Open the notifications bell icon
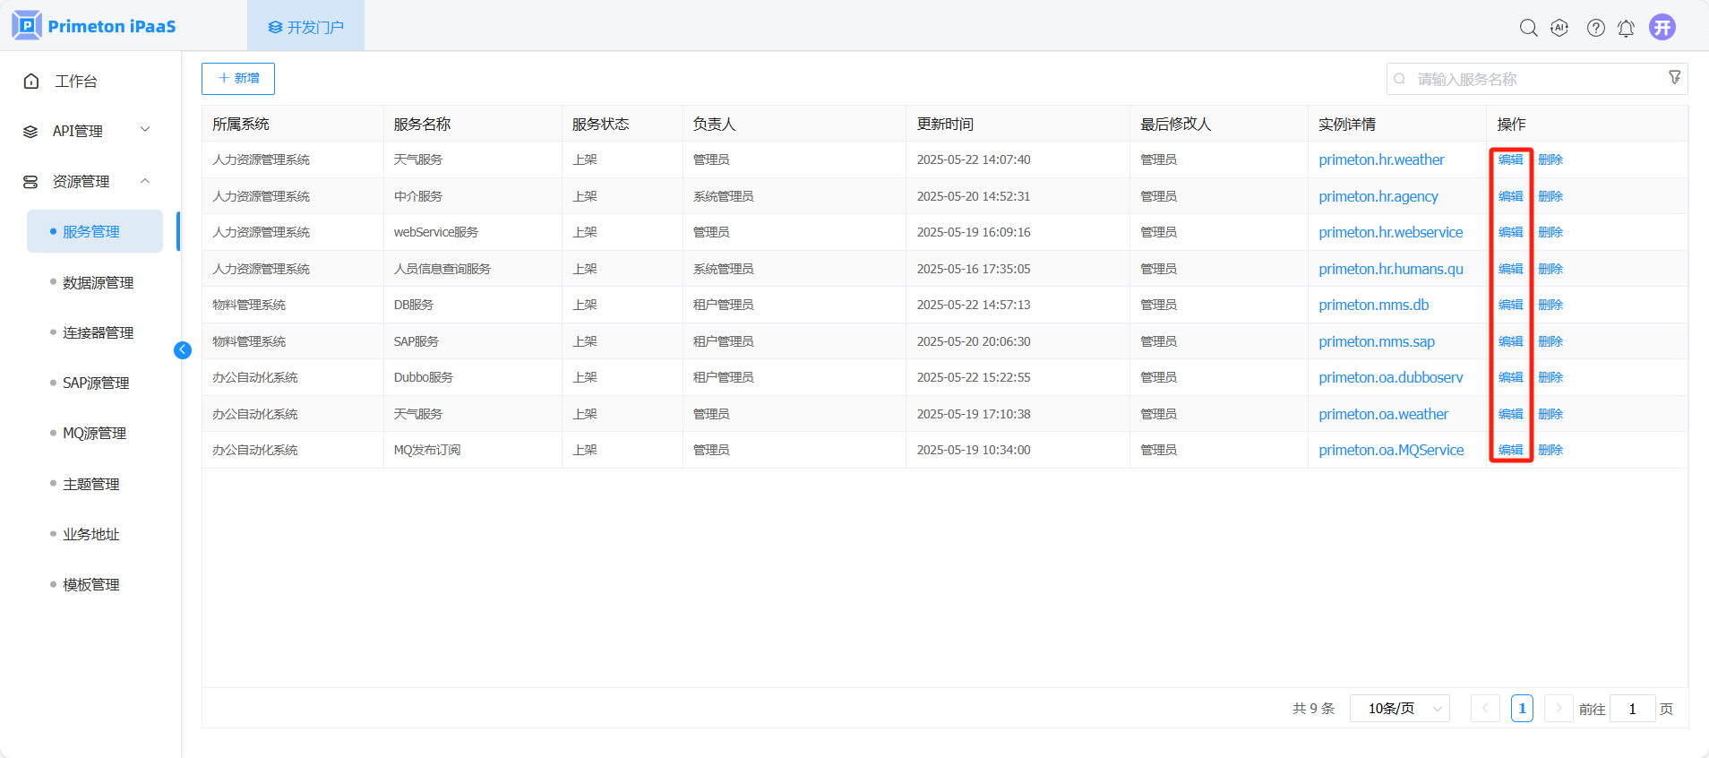1709x758 pixels. (x=1626, y=28)
